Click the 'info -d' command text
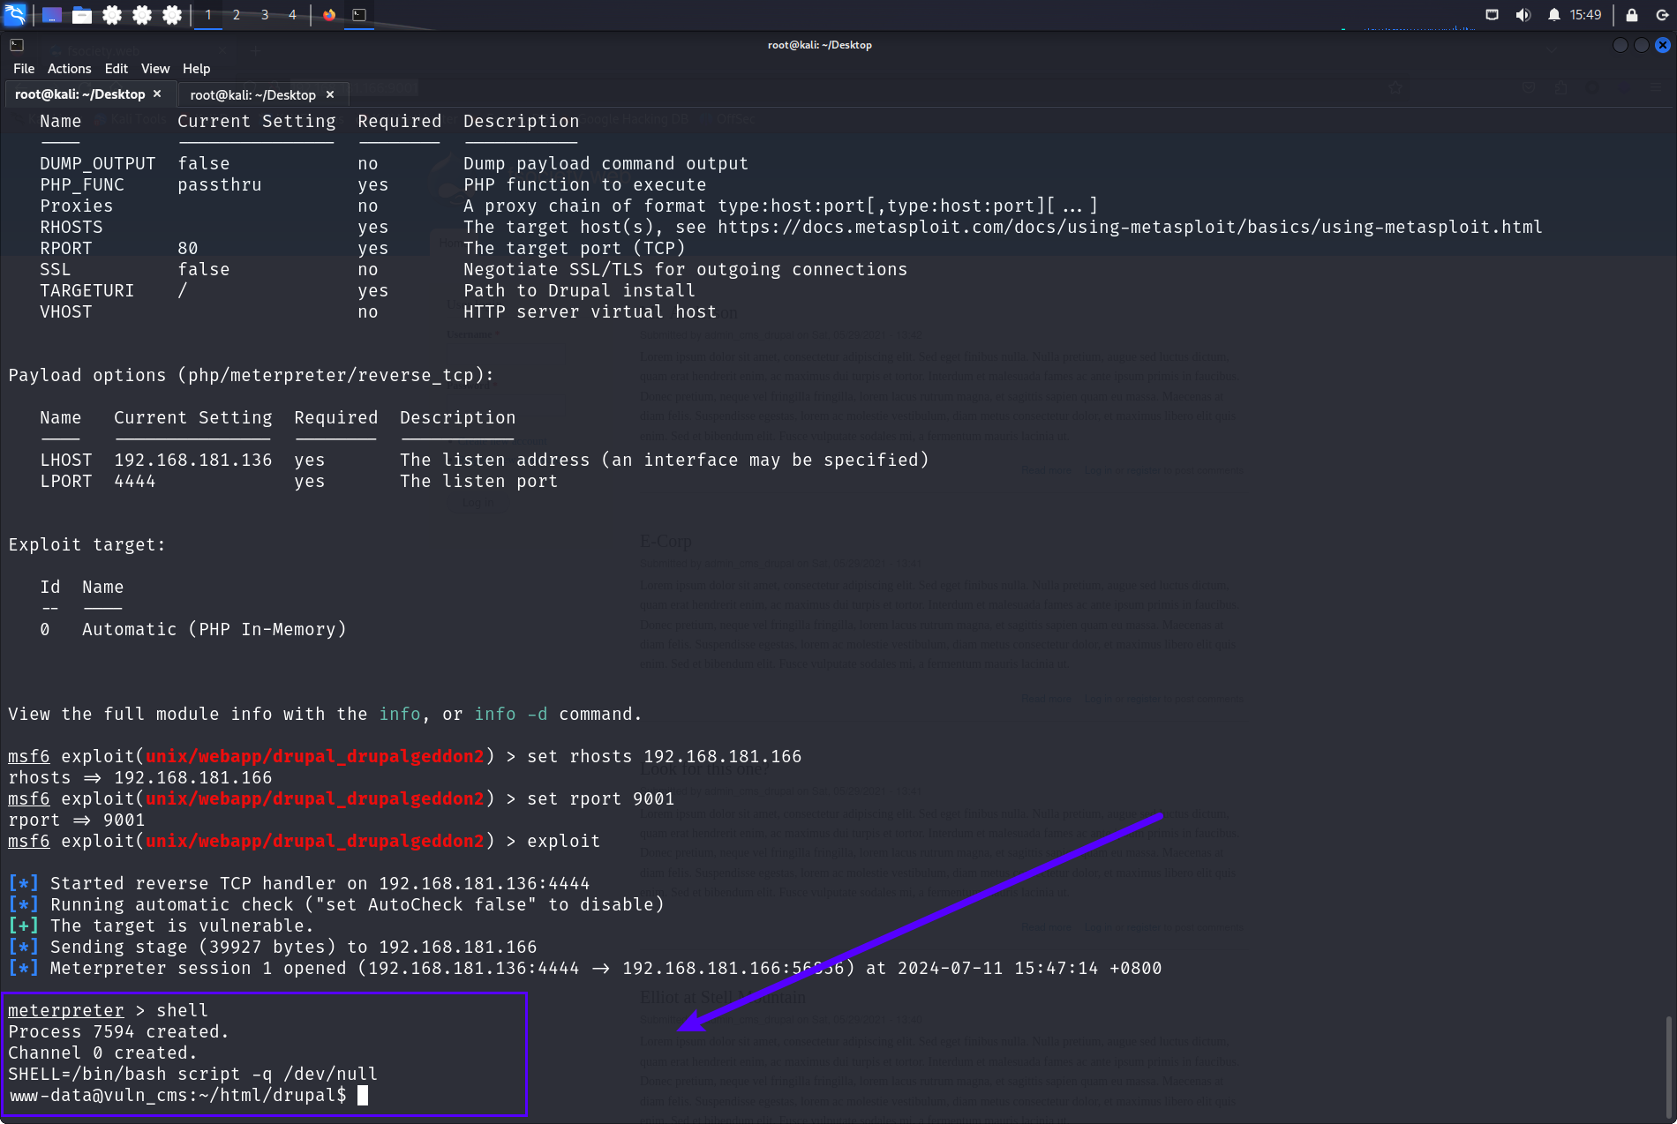The width and height of the screenshot is (1677, 1124). [x=511, y=714]
